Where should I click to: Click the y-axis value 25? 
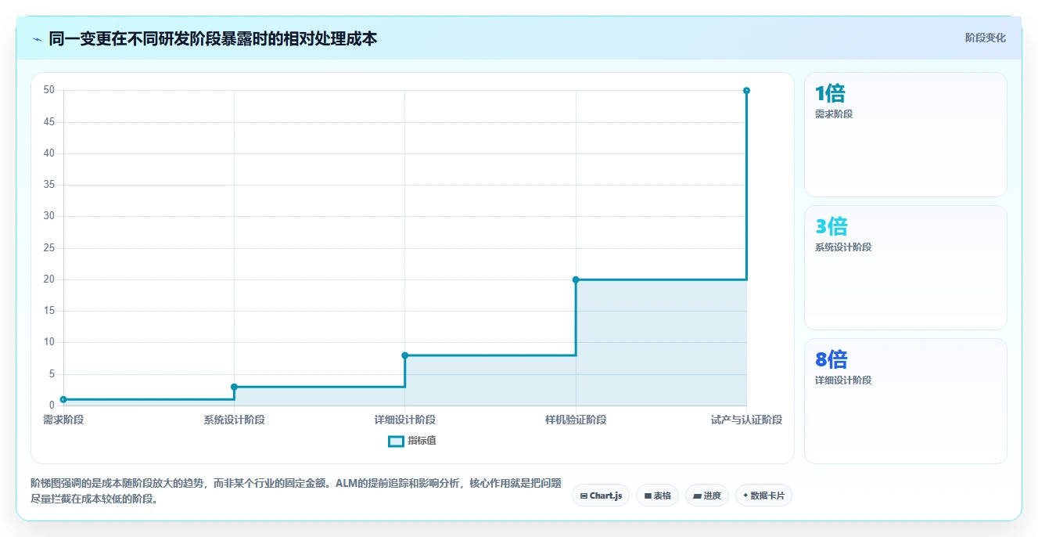(48, 248)
